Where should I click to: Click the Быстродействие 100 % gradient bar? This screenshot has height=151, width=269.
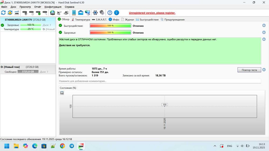pos(111,25)
